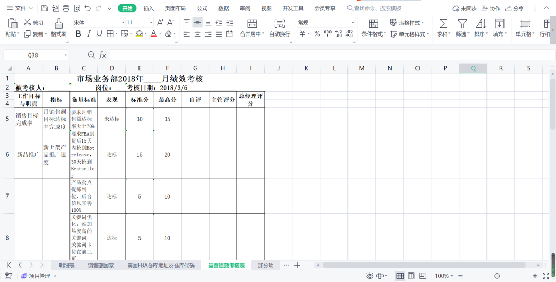Screen dimensions: 556x282
Task: Click the percent style icon
Action: (x=317, y=33)
